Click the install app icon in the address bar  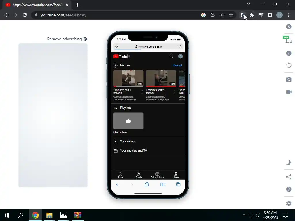point(212,15)
